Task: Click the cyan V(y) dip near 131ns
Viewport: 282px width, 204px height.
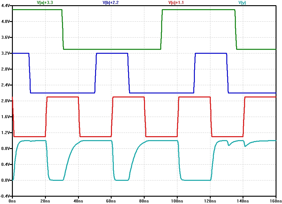Action: 228,145
